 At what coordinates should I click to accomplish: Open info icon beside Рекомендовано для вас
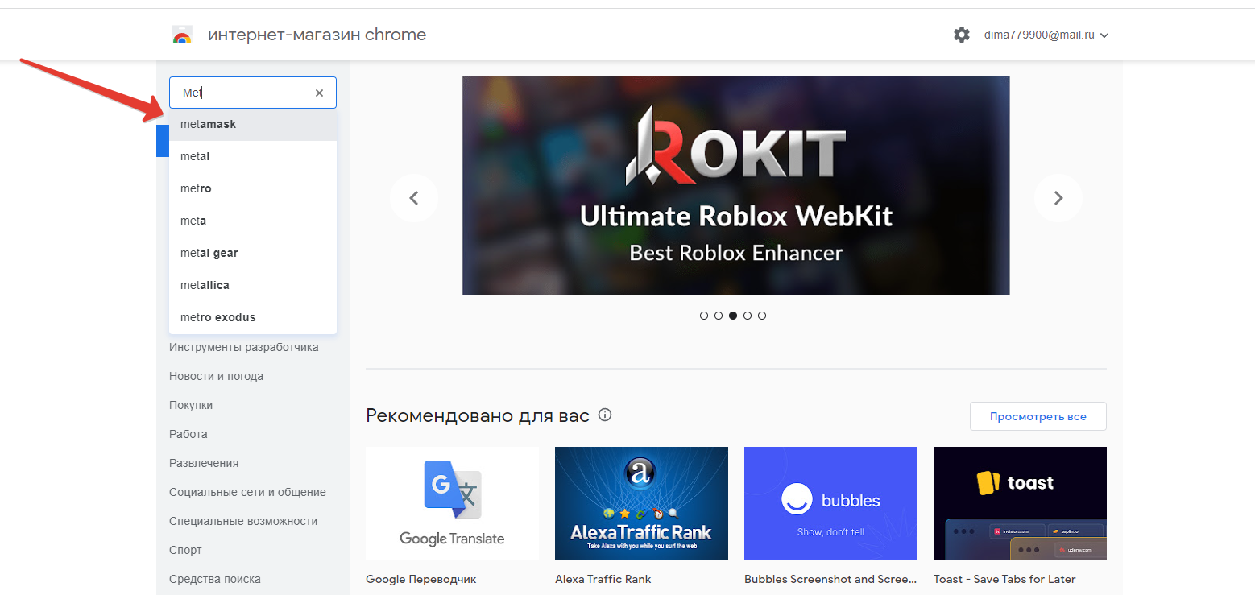pyautogui.click(x=606, y=415)
